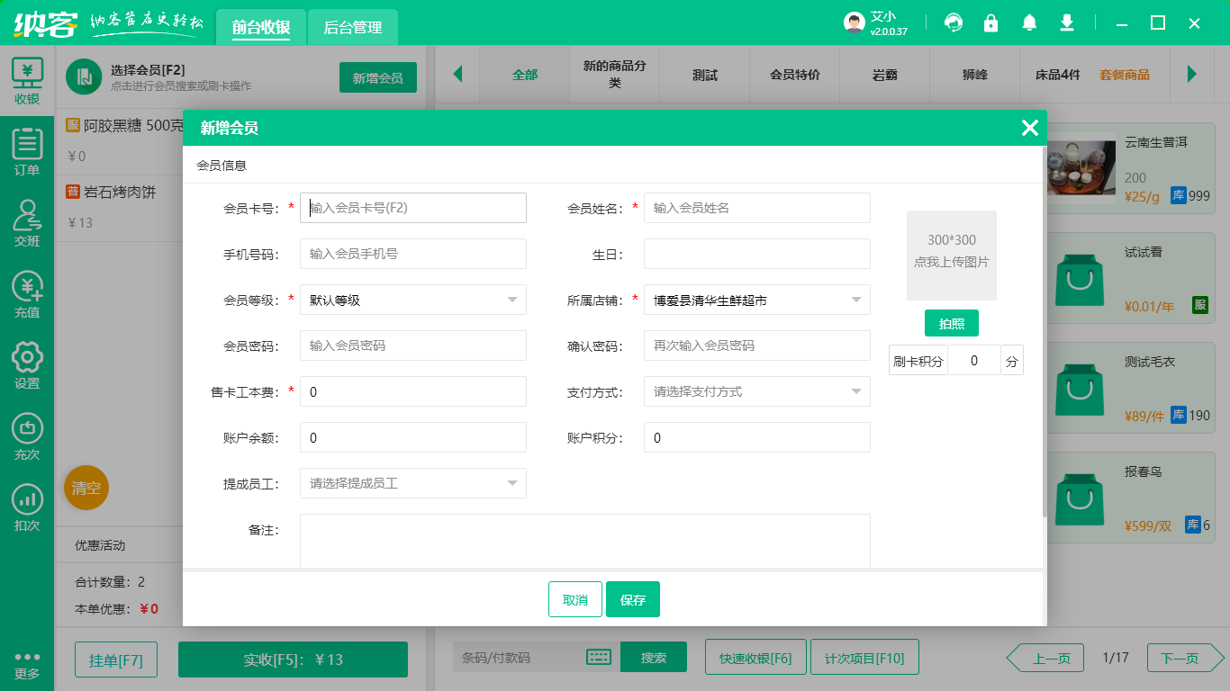Select the 会员特价 category tab
The width and height of the screenshot is (1230, 691).
[x=794, y=76]
